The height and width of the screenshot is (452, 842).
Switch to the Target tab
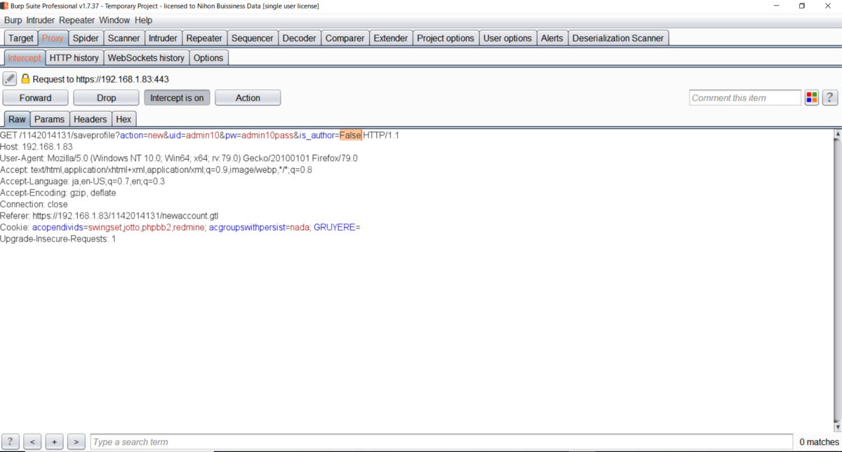tap(20, 38)
